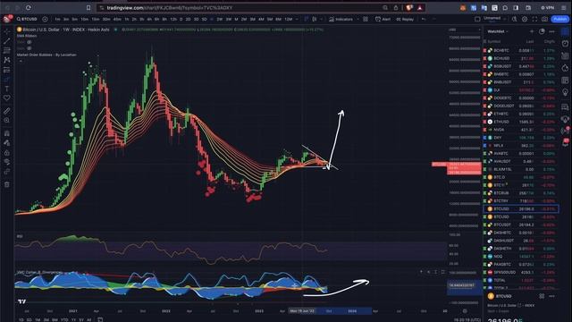The width and height of the screenshot is (572, 322).
Task: Select the DOGEUSDT watchlist row
Action: pyautogui.click(x=521, y=106)
